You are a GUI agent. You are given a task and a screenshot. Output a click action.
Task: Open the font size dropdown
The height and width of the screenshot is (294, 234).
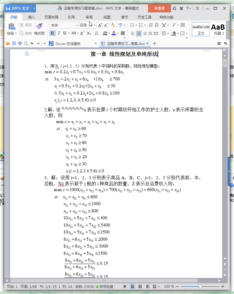pos(95,25)
